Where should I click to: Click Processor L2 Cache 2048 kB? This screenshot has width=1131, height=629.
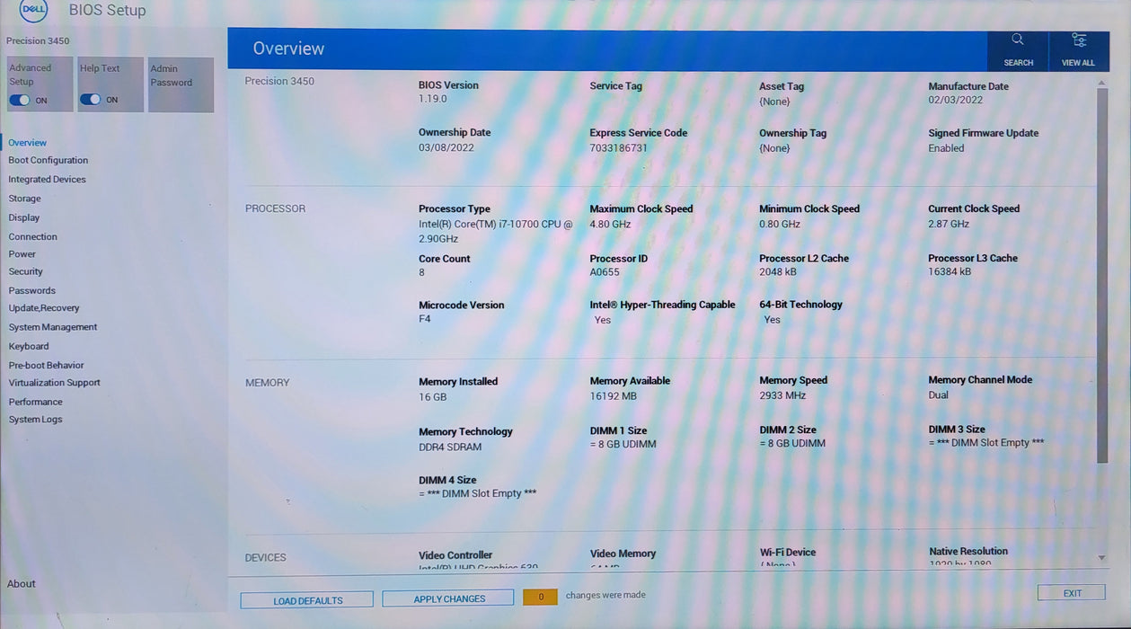(x=778, y=271)
